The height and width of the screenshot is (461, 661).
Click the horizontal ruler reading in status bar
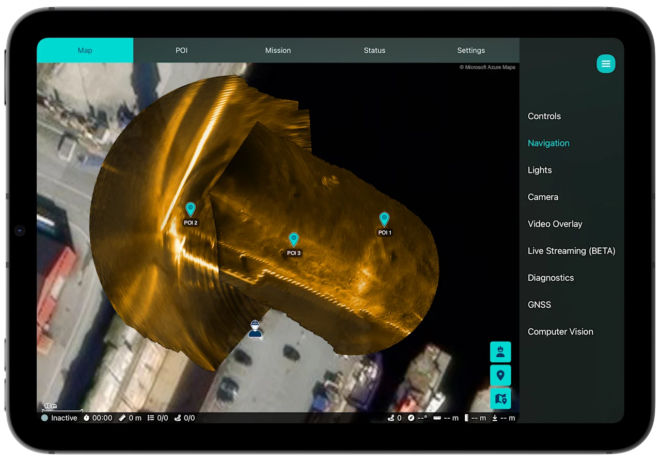(x=446, y=418)
